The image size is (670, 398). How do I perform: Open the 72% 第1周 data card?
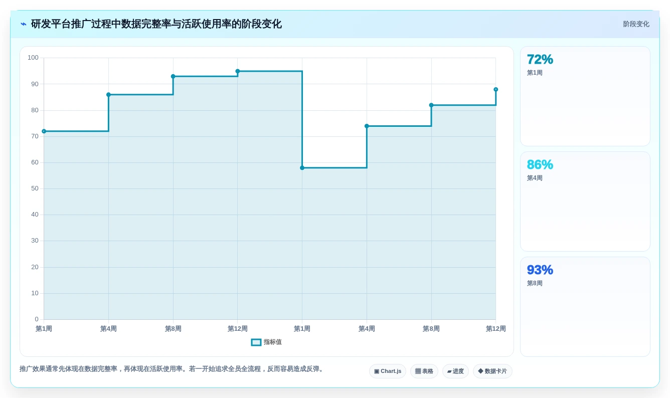(585, 96)
